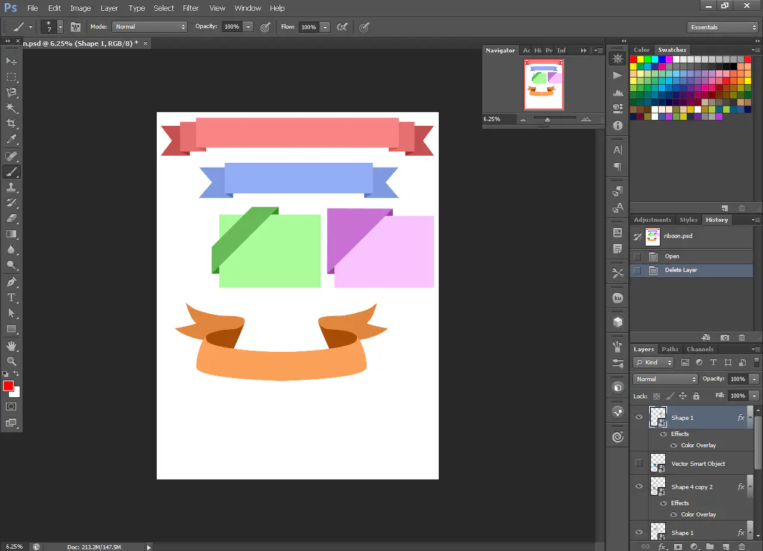Hide the Shape 4 copy 2 layer
The height and width of the screenshot is (551, 763).
click(x=639, y=487)
